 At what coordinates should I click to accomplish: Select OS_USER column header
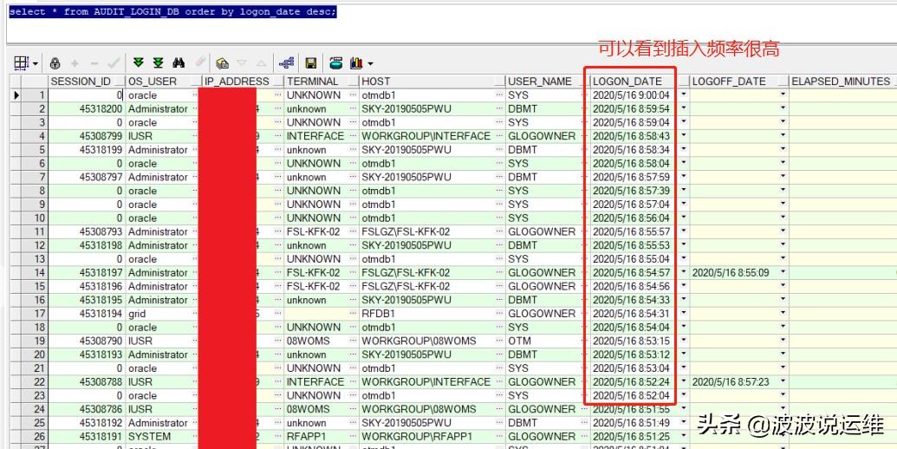click(x=164, y=81)
